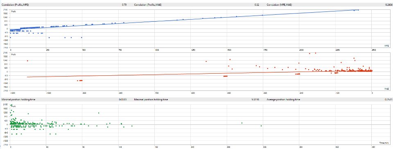The image size is (393, 149).
Task: Click the Profits legend in the green holding-time chart
Action: (14, 106)
